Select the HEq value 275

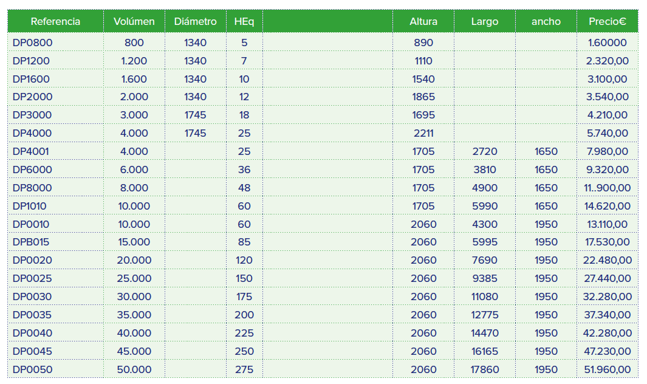pyautogui.click(x=244, y=369)
